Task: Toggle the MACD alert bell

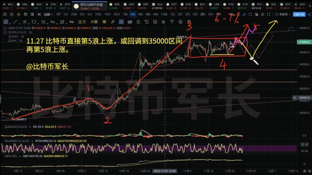Action: click(6, 127)
